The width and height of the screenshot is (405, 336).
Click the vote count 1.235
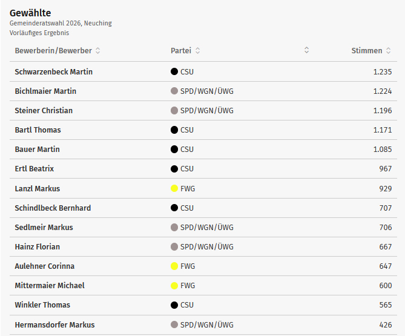(x=383, y=72)
